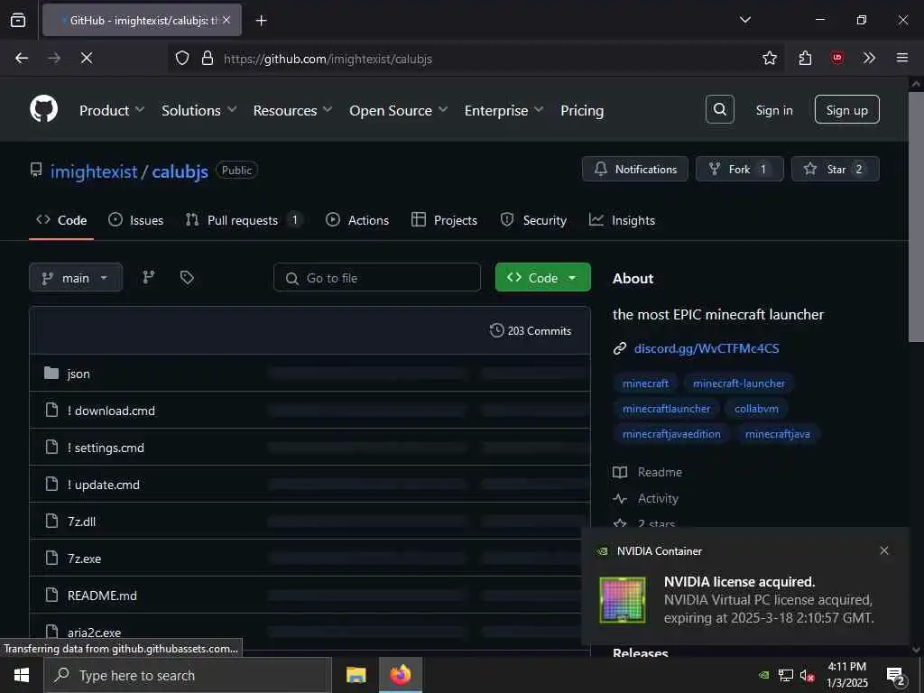Image resolution: width=924 pixels, height=693 pixels.
Task: List all tabs dropdown arrow
Action: [744, 20]
